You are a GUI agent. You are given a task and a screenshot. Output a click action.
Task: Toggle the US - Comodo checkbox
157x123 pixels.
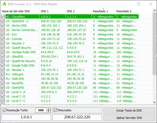click(3, 39)
